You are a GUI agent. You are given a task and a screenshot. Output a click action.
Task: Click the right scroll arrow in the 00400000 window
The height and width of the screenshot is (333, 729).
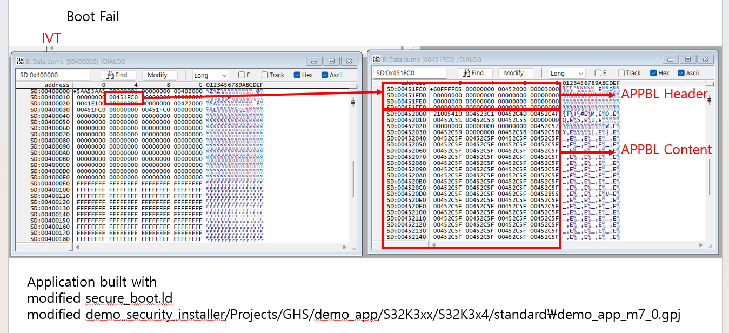346,247
